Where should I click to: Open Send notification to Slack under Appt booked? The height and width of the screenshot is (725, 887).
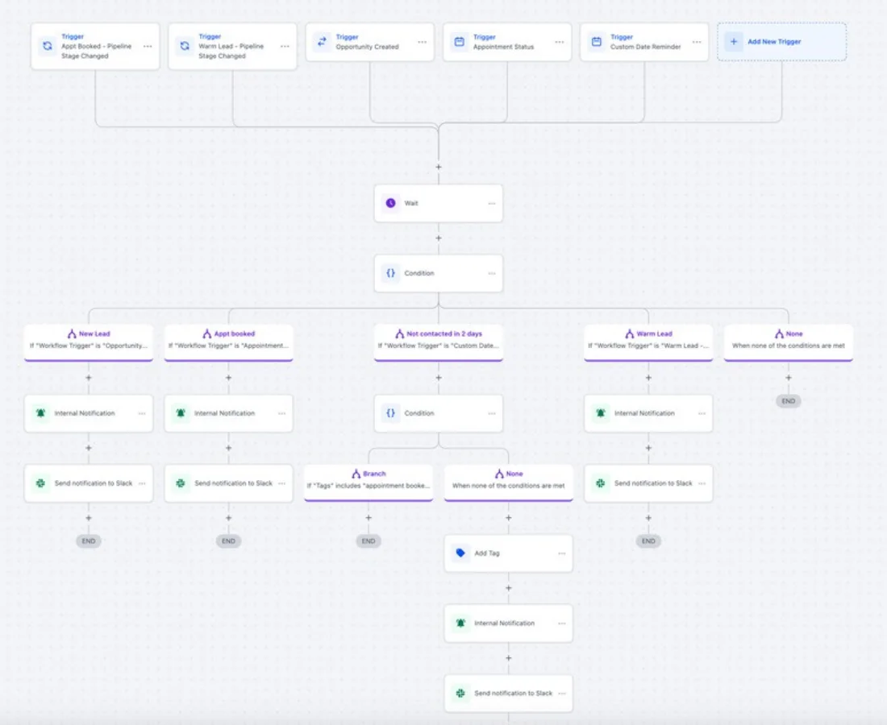[234, 483]
